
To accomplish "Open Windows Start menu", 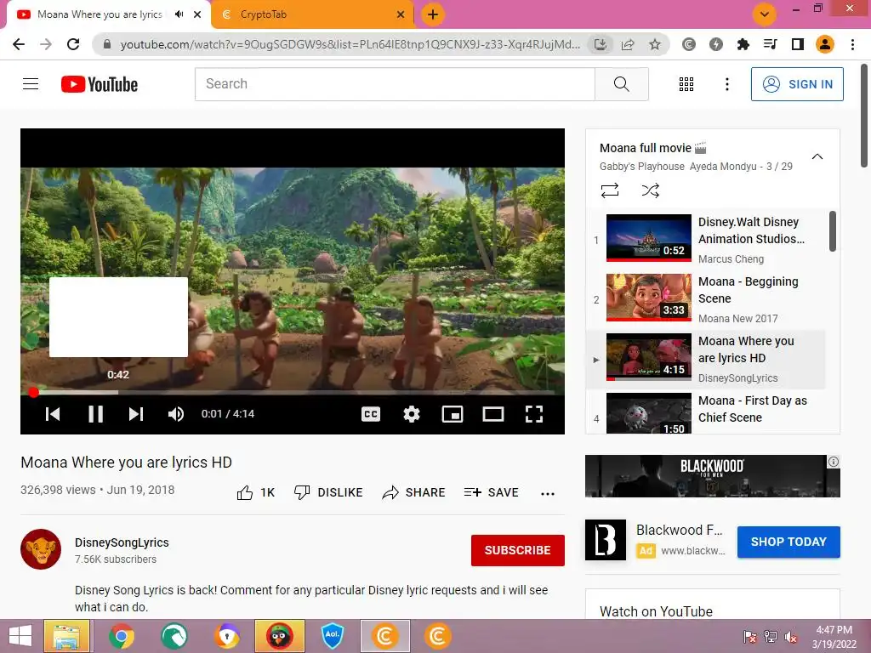I will tap(20, 636).
